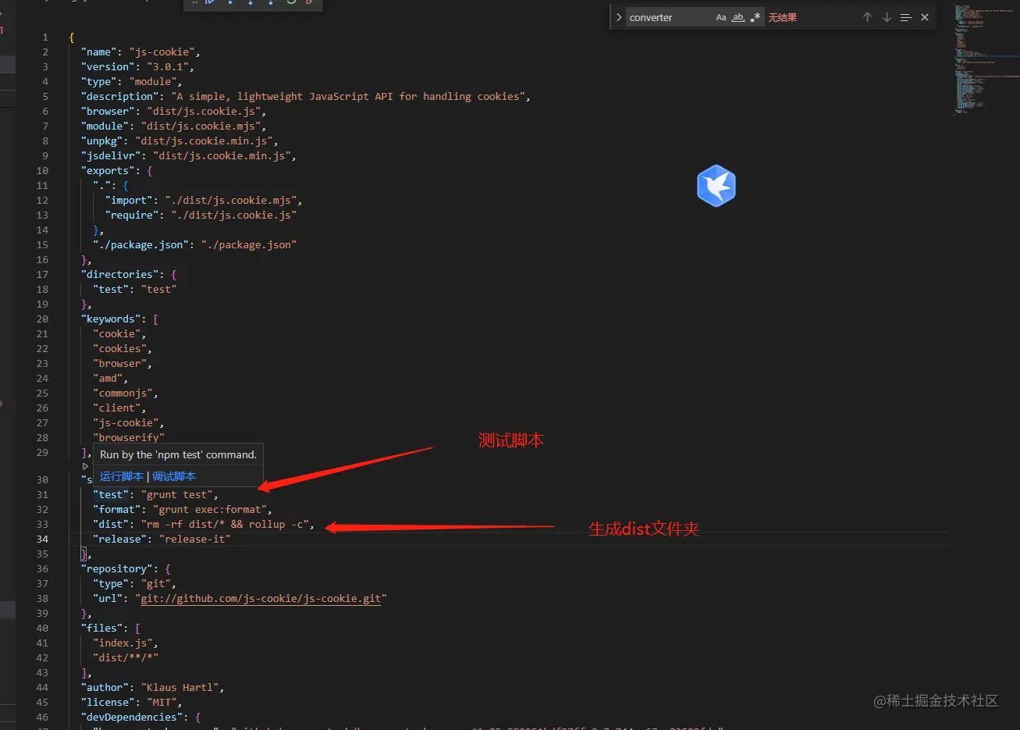Click the "keywords" key
This screenshot has width=1020, height=730.
[111, 319]
